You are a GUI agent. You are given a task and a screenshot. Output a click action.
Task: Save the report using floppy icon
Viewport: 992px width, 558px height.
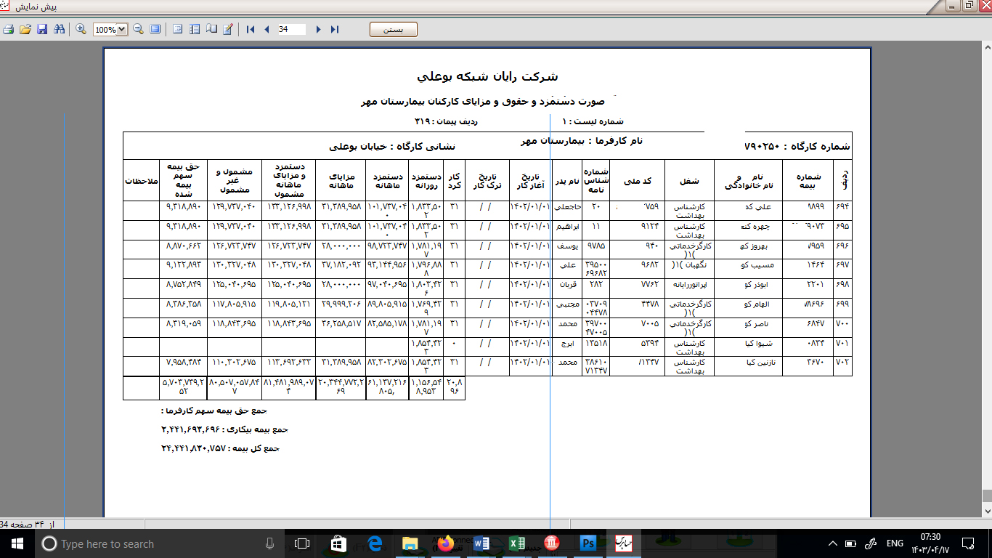click(x=42, y=30)
